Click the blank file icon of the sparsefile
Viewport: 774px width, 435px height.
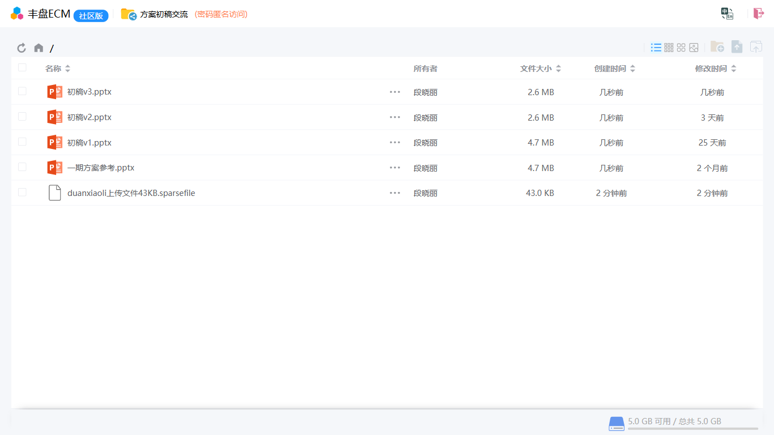(x=55, y=193)
